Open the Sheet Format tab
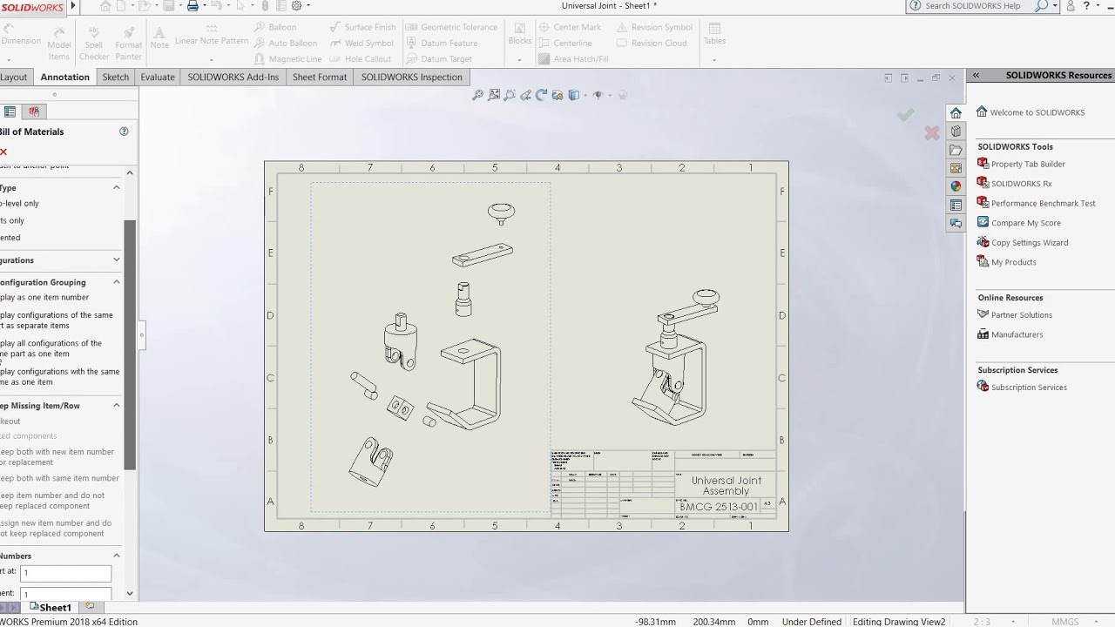 tap(320, 77)
